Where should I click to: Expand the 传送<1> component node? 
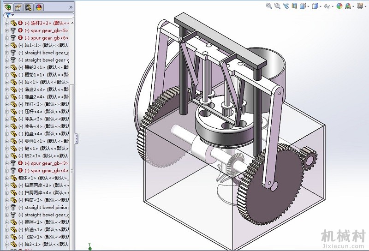7,230
